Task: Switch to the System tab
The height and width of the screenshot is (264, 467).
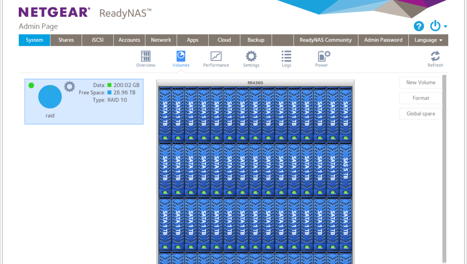Action: pos(34,40)
